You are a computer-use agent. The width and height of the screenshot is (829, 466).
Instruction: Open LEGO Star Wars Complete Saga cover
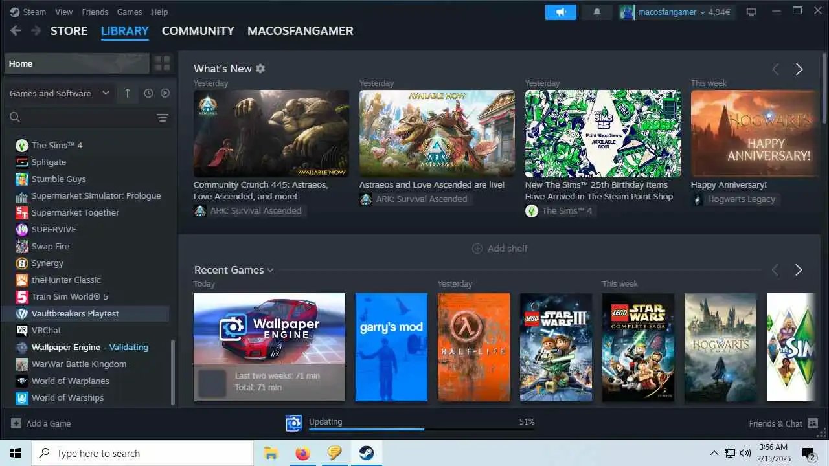[638, 347]
